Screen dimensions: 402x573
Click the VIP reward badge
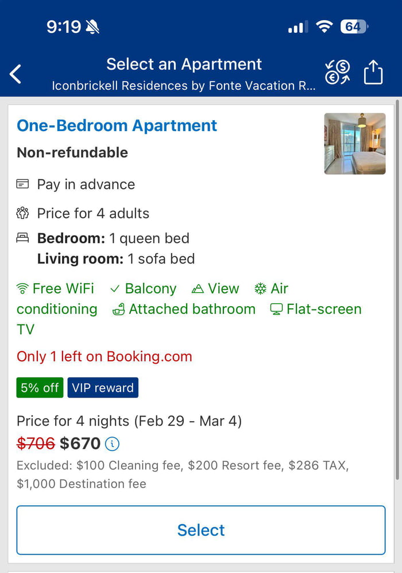[x=103, y=387]
